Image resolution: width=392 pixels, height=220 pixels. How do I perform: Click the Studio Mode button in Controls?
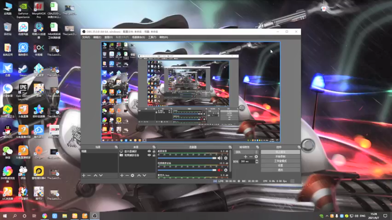[x=280, y=161]
